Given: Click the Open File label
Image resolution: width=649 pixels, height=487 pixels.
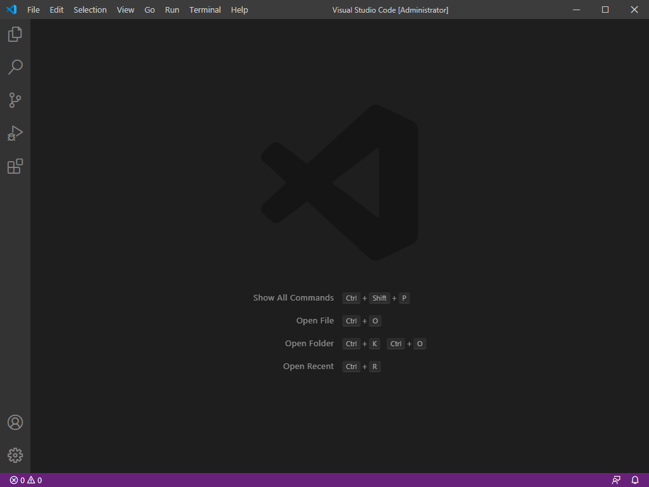Looking at the screenshot, I should [x=315, y=320].
